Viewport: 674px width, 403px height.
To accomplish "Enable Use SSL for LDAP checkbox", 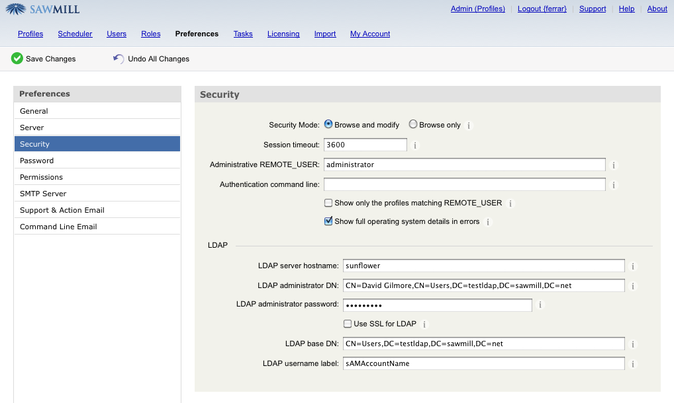I will pos(347,324).
